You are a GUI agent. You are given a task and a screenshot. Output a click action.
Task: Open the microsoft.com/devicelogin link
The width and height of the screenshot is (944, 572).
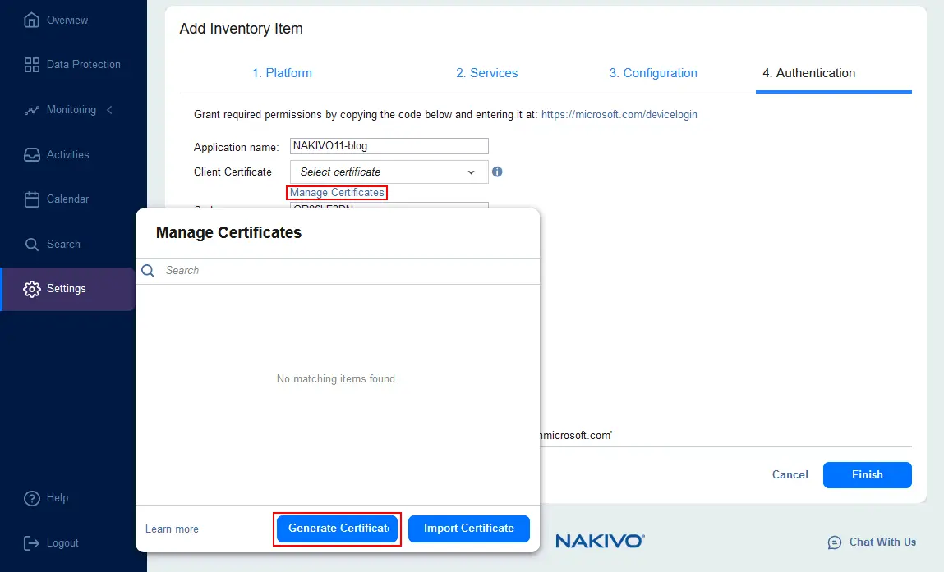click(x=619, y=114)
